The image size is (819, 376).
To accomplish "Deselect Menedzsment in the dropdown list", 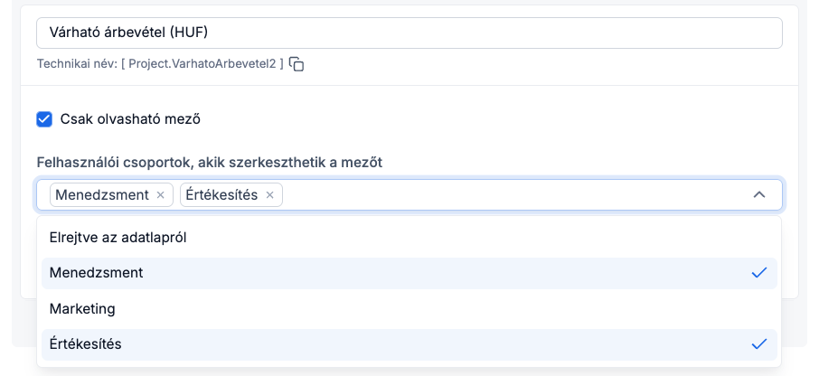I will pos(97,273).
